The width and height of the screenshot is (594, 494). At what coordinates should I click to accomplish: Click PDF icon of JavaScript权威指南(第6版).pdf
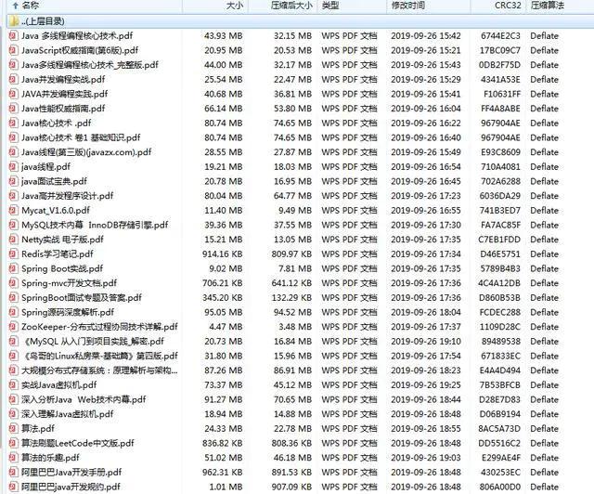tap(13, 50)
